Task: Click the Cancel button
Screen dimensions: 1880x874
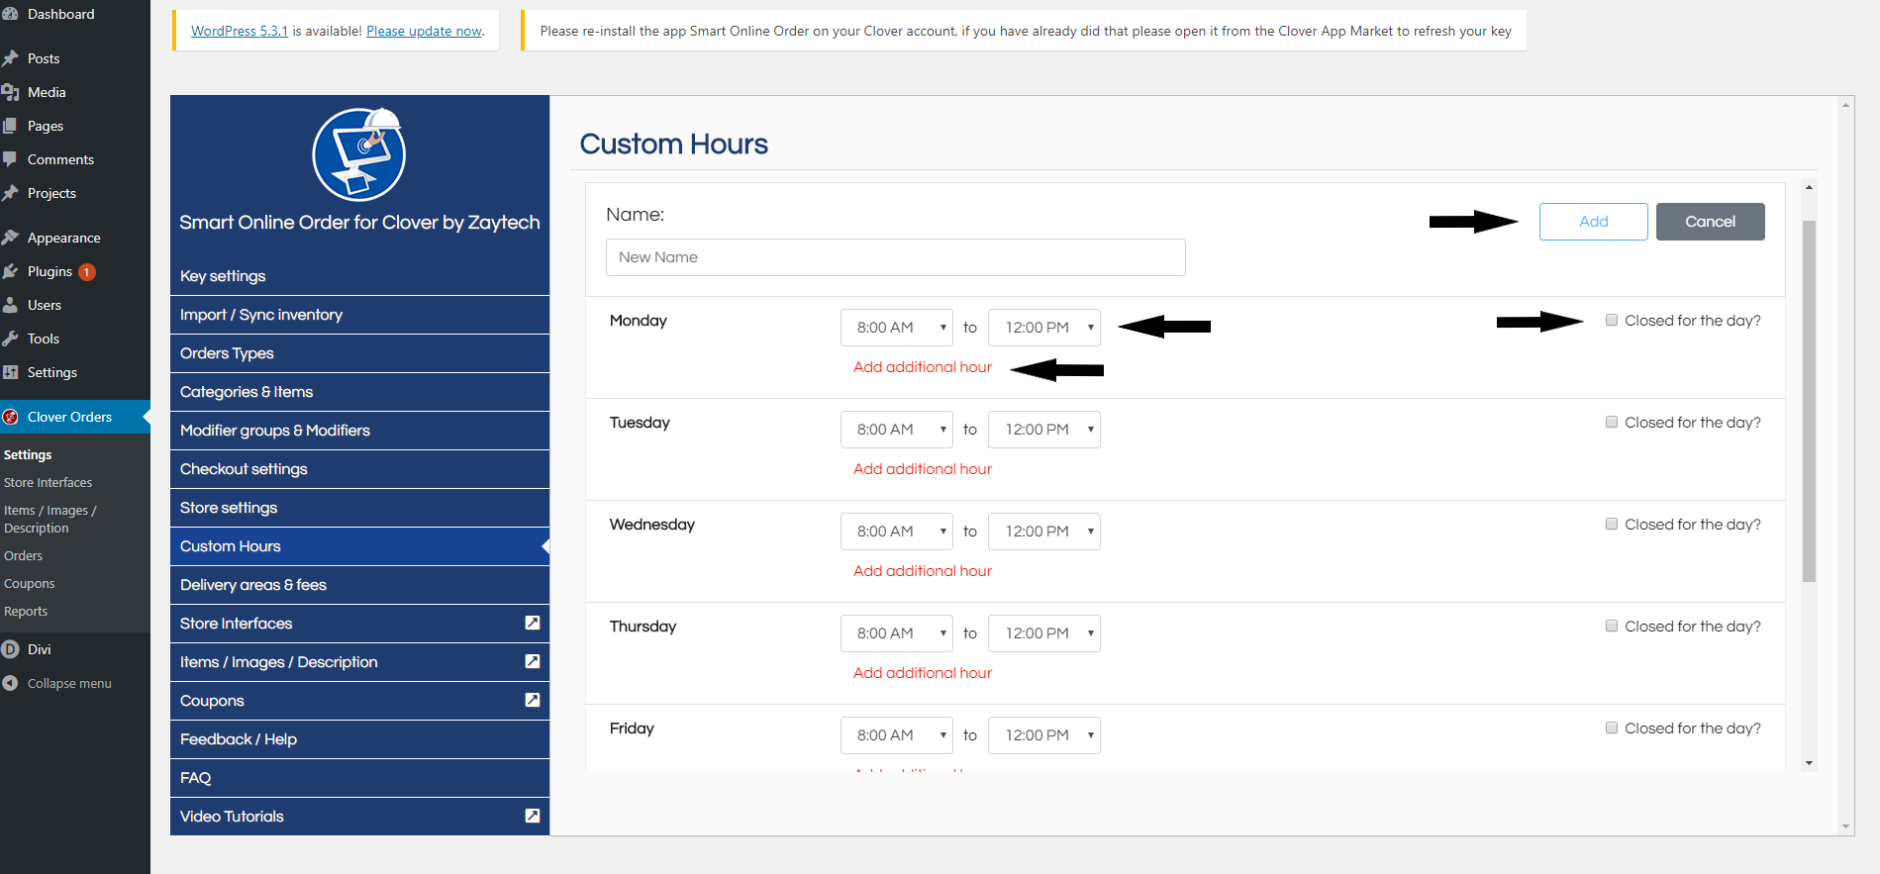Action: pos(1710,222)
